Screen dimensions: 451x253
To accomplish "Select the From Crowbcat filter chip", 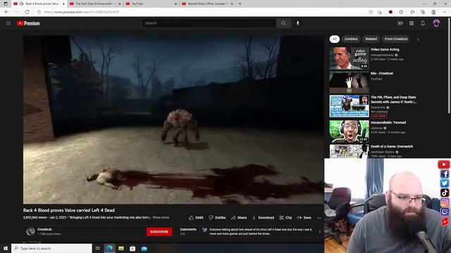I will coord(396,39).
